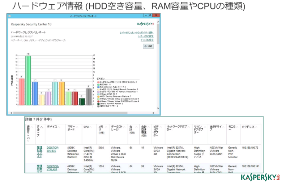Click the pink Intel Core CPU legend swatch
This screenshot has height=194, width=286.
(x=98, y=82)
